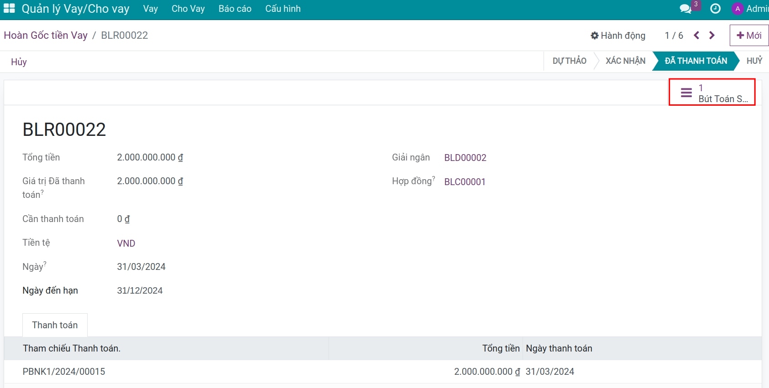Click the pager counter 1 / 6

point(674,36)
